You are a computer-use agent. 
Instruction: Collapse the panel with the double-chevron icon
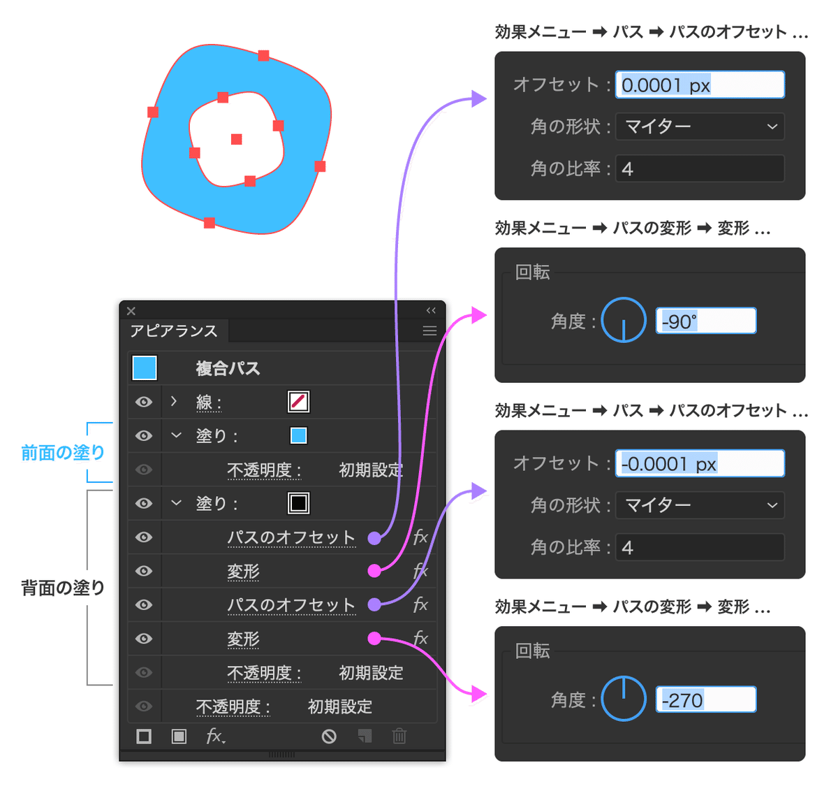pyautogui.click(x=430, y=310)
